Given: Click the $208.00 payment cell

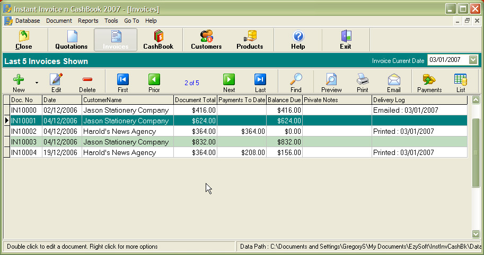Looking at the screenshot, I should (x=242, y=152).
